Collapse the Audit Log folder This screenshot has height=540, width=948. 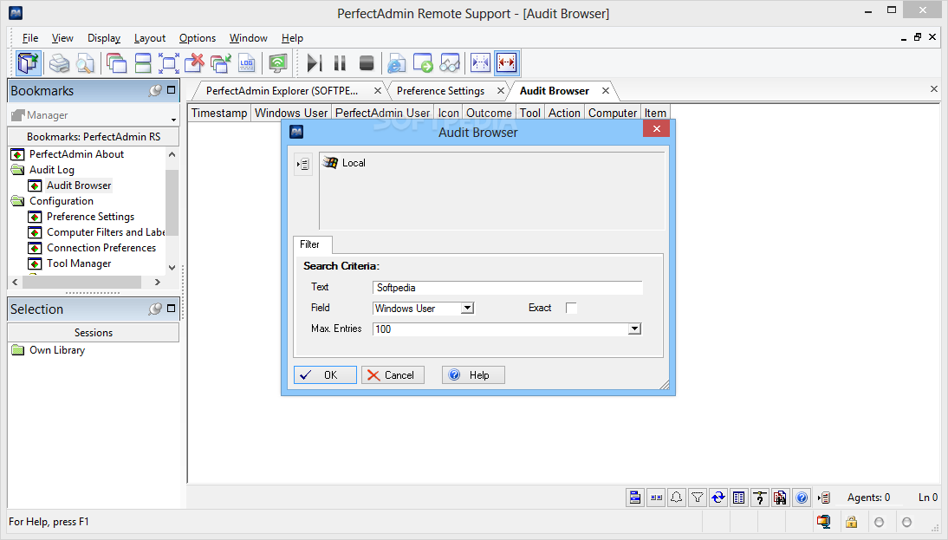(17, 170)
